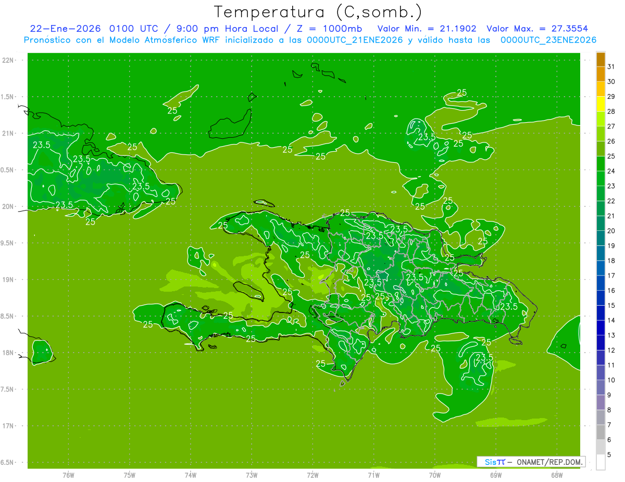Click the colorbar label '26'
Viewport: 625px width, 482px height.
[611, 141]
